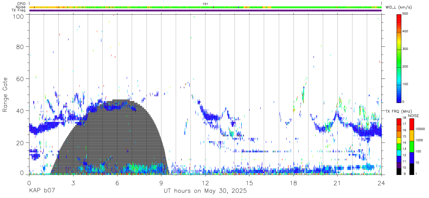This screenshot has width=429, height=198.
Task: Click the noise level color scale bar
Action: (412, 146)
